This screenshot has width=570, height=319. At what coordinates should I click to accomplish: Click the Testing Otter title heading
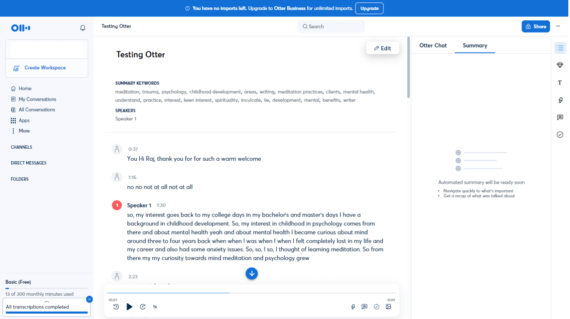pyautogui.click(x=141, y=55)
